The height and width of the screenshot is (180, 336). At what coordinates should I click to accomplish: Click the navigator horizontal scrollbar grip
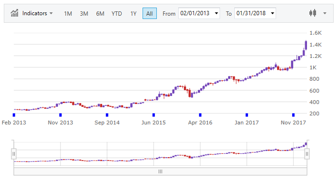pos(160,171)
